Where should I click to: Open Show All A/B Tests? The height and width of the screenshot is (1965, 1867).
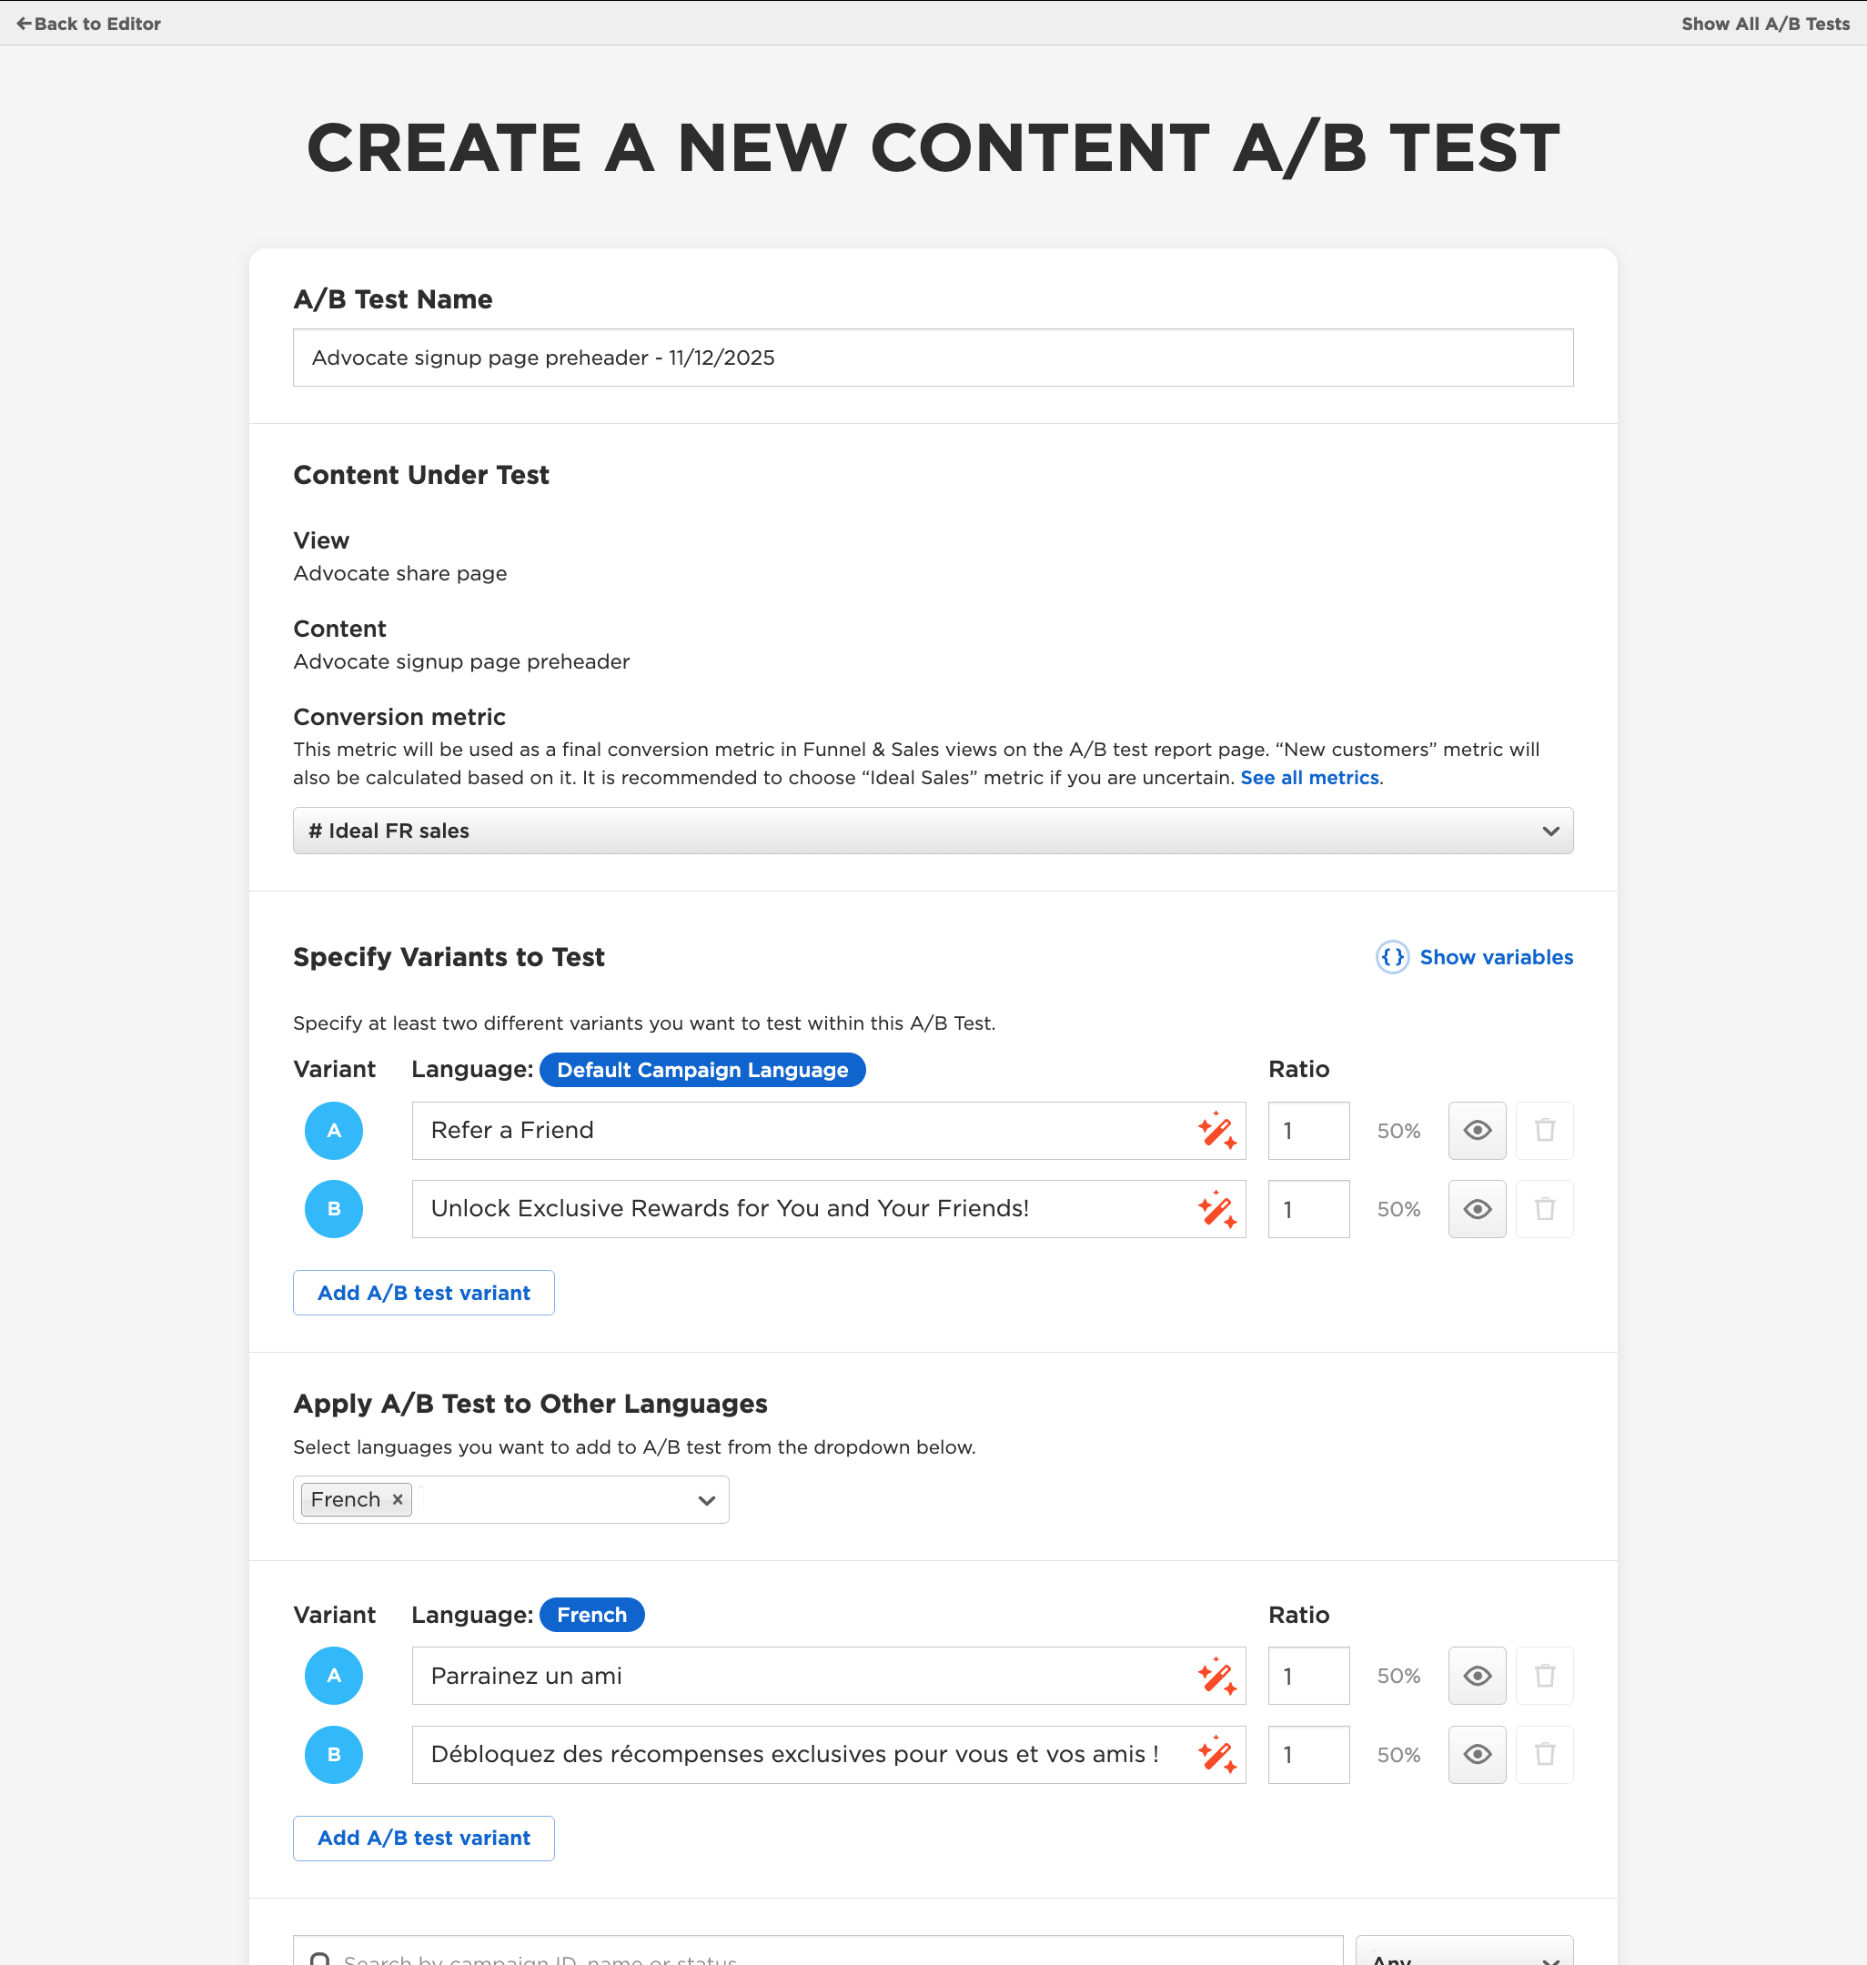1764,24
